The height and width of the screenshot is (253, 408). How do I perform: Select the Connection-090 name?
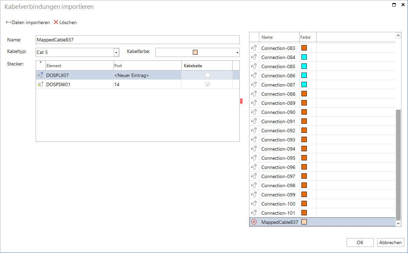coord(278,112)
